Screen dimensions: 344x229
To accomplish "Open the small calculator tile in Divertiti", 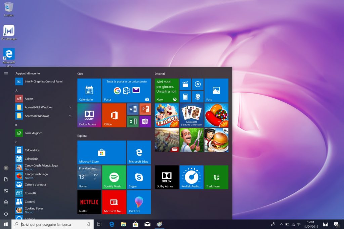I will click(185, 97).
